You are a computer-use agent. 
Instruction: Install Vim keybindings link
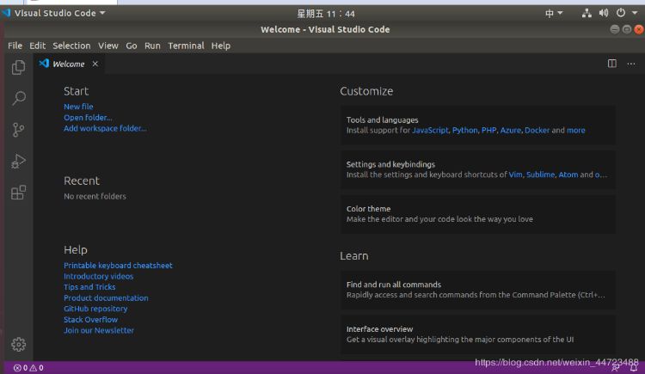coord(515,175)
